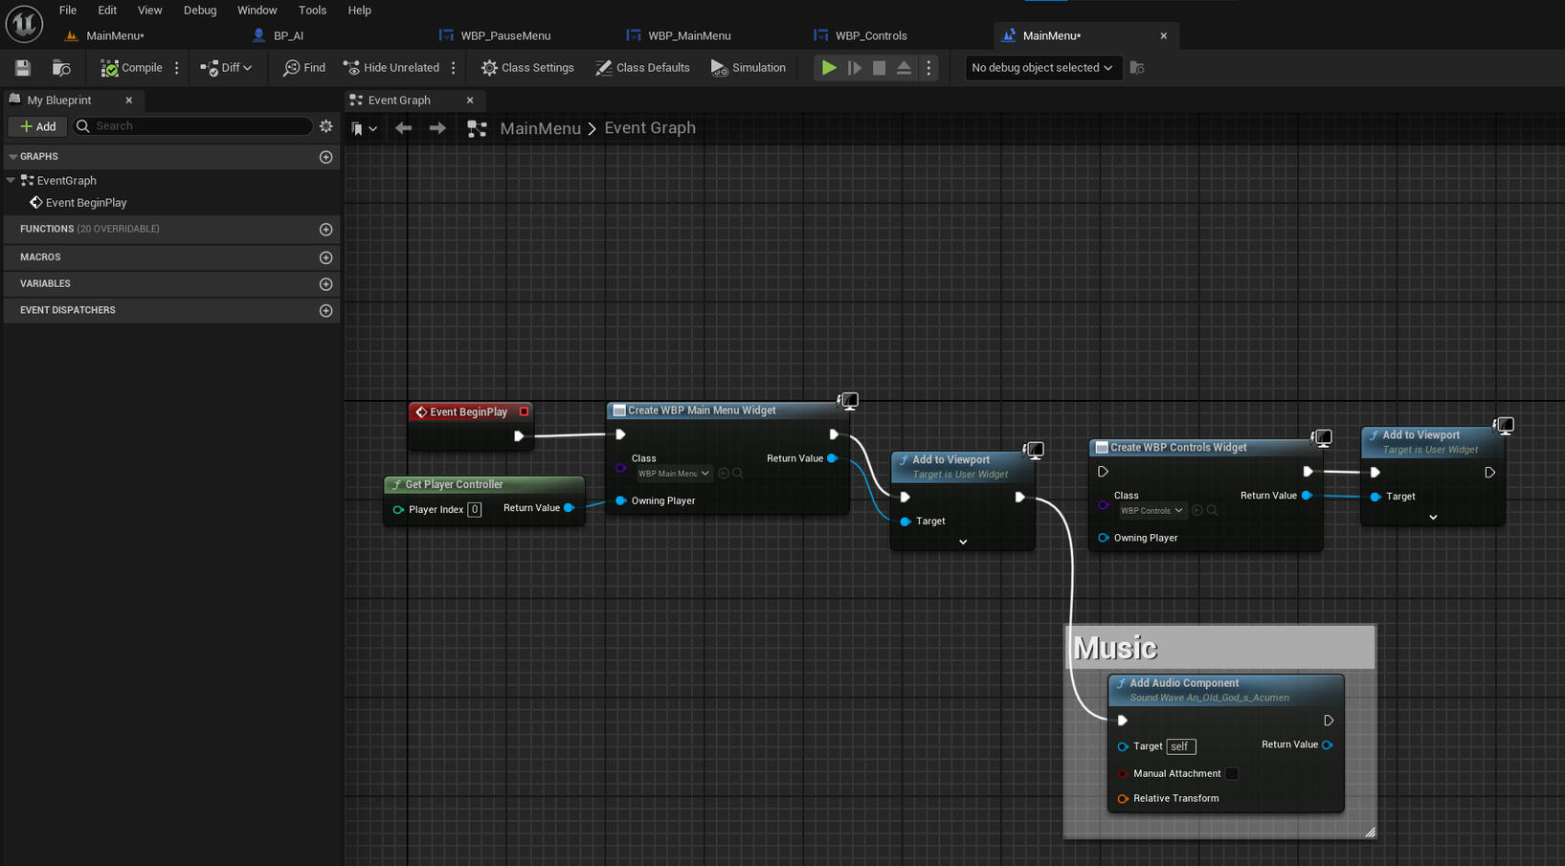Open Class Settings
This screenshot has height=866, width=1565.
tap(527, 68)
